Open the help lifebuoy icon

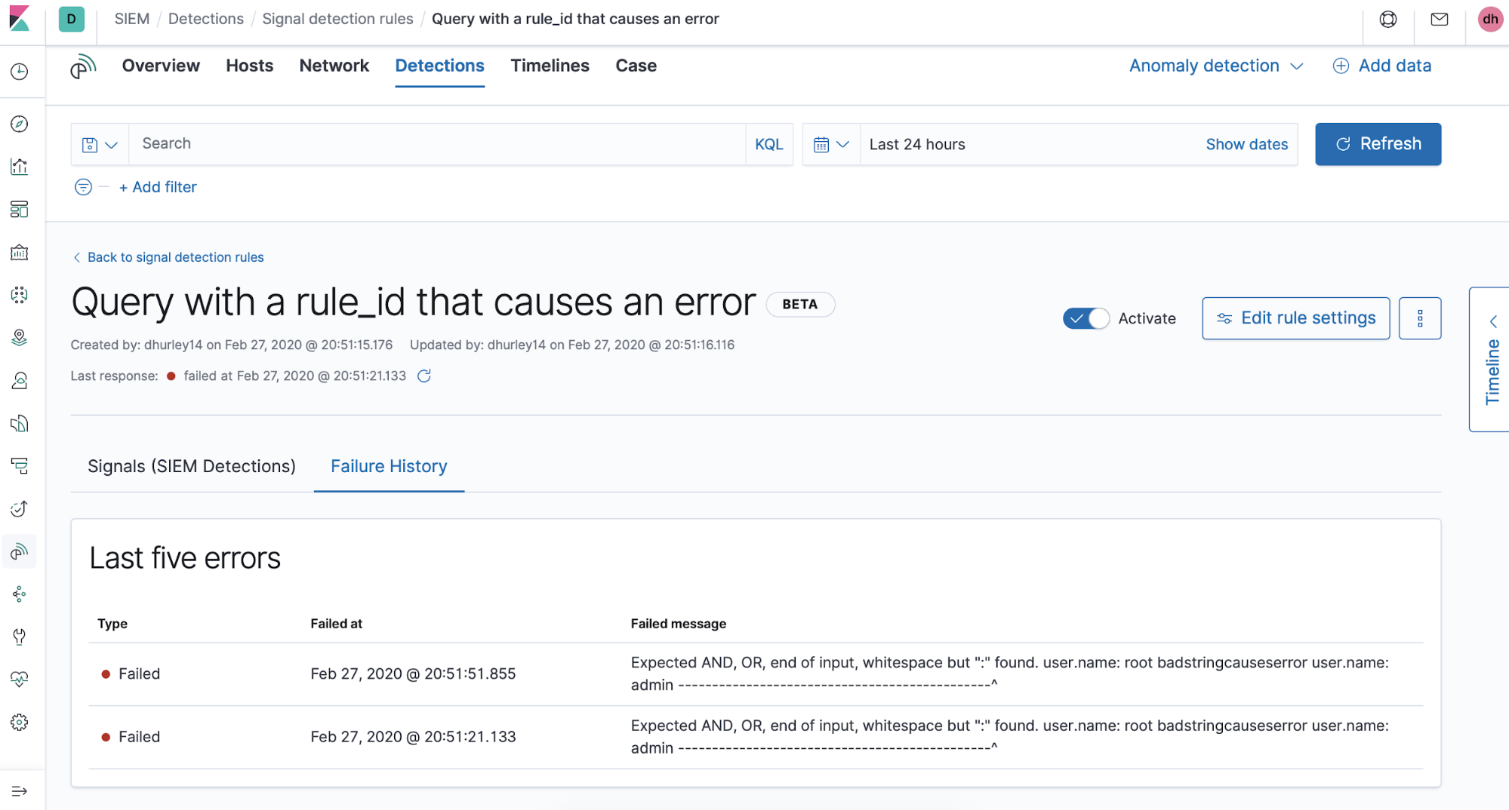[1388, 20]
